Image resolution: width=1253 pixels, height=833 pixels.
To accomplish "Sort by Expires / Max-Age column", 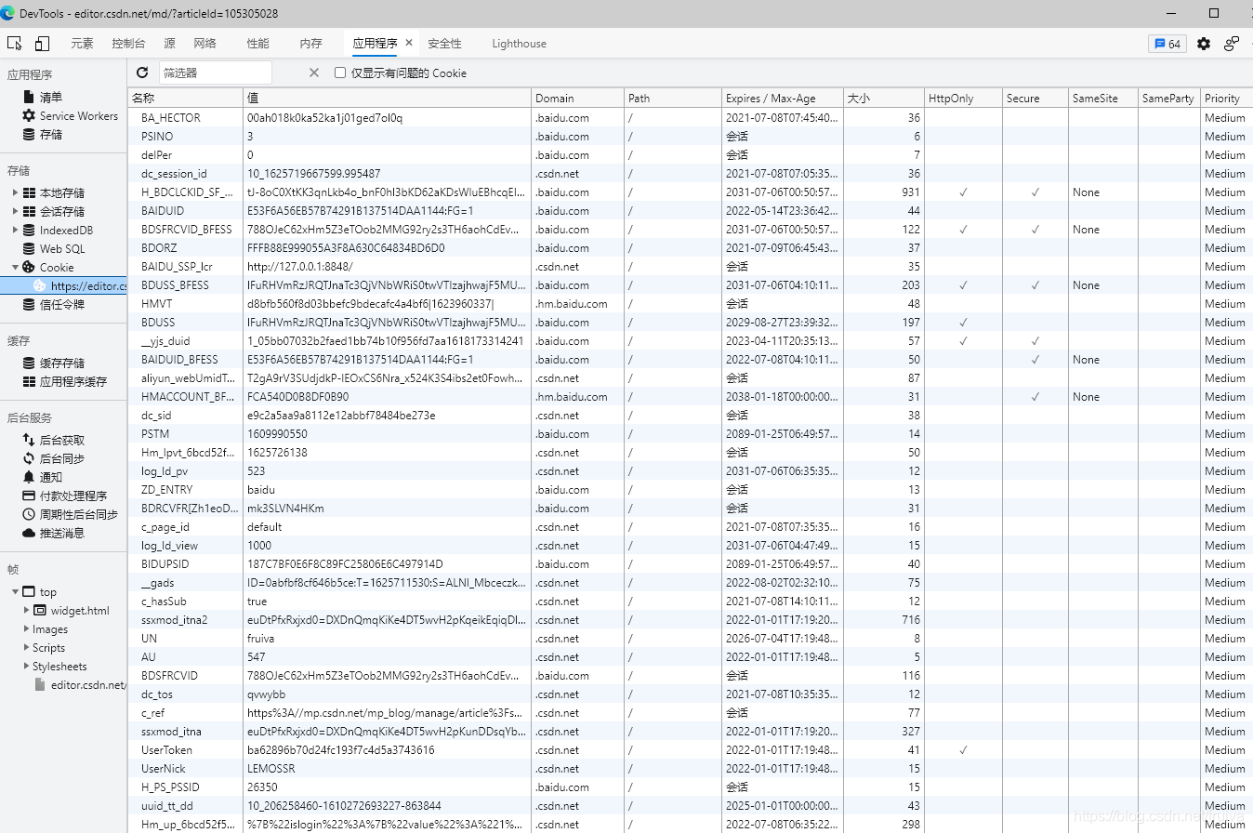I will coord(783,98).
